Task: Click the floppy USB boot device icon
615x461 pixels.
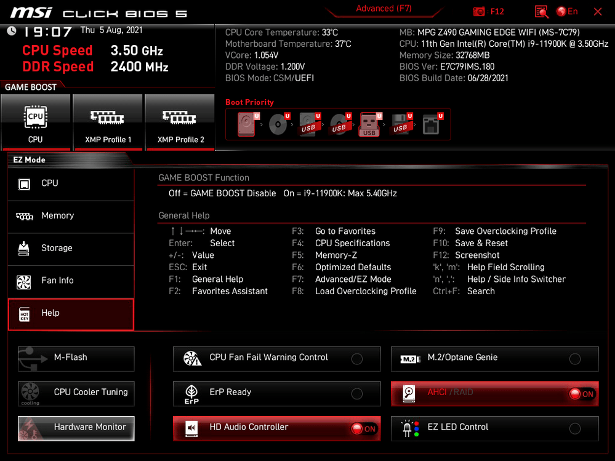Action: [401, 124]
